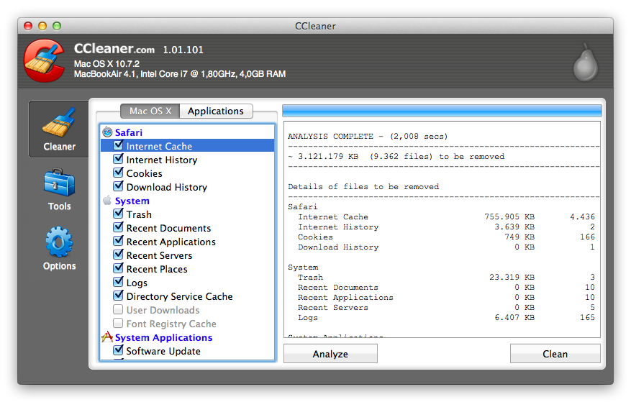Image resolution: width=631 pixels, height=402 pixels.
Task: Toggle the Cookies checkbox
Action: click(118, 173)
